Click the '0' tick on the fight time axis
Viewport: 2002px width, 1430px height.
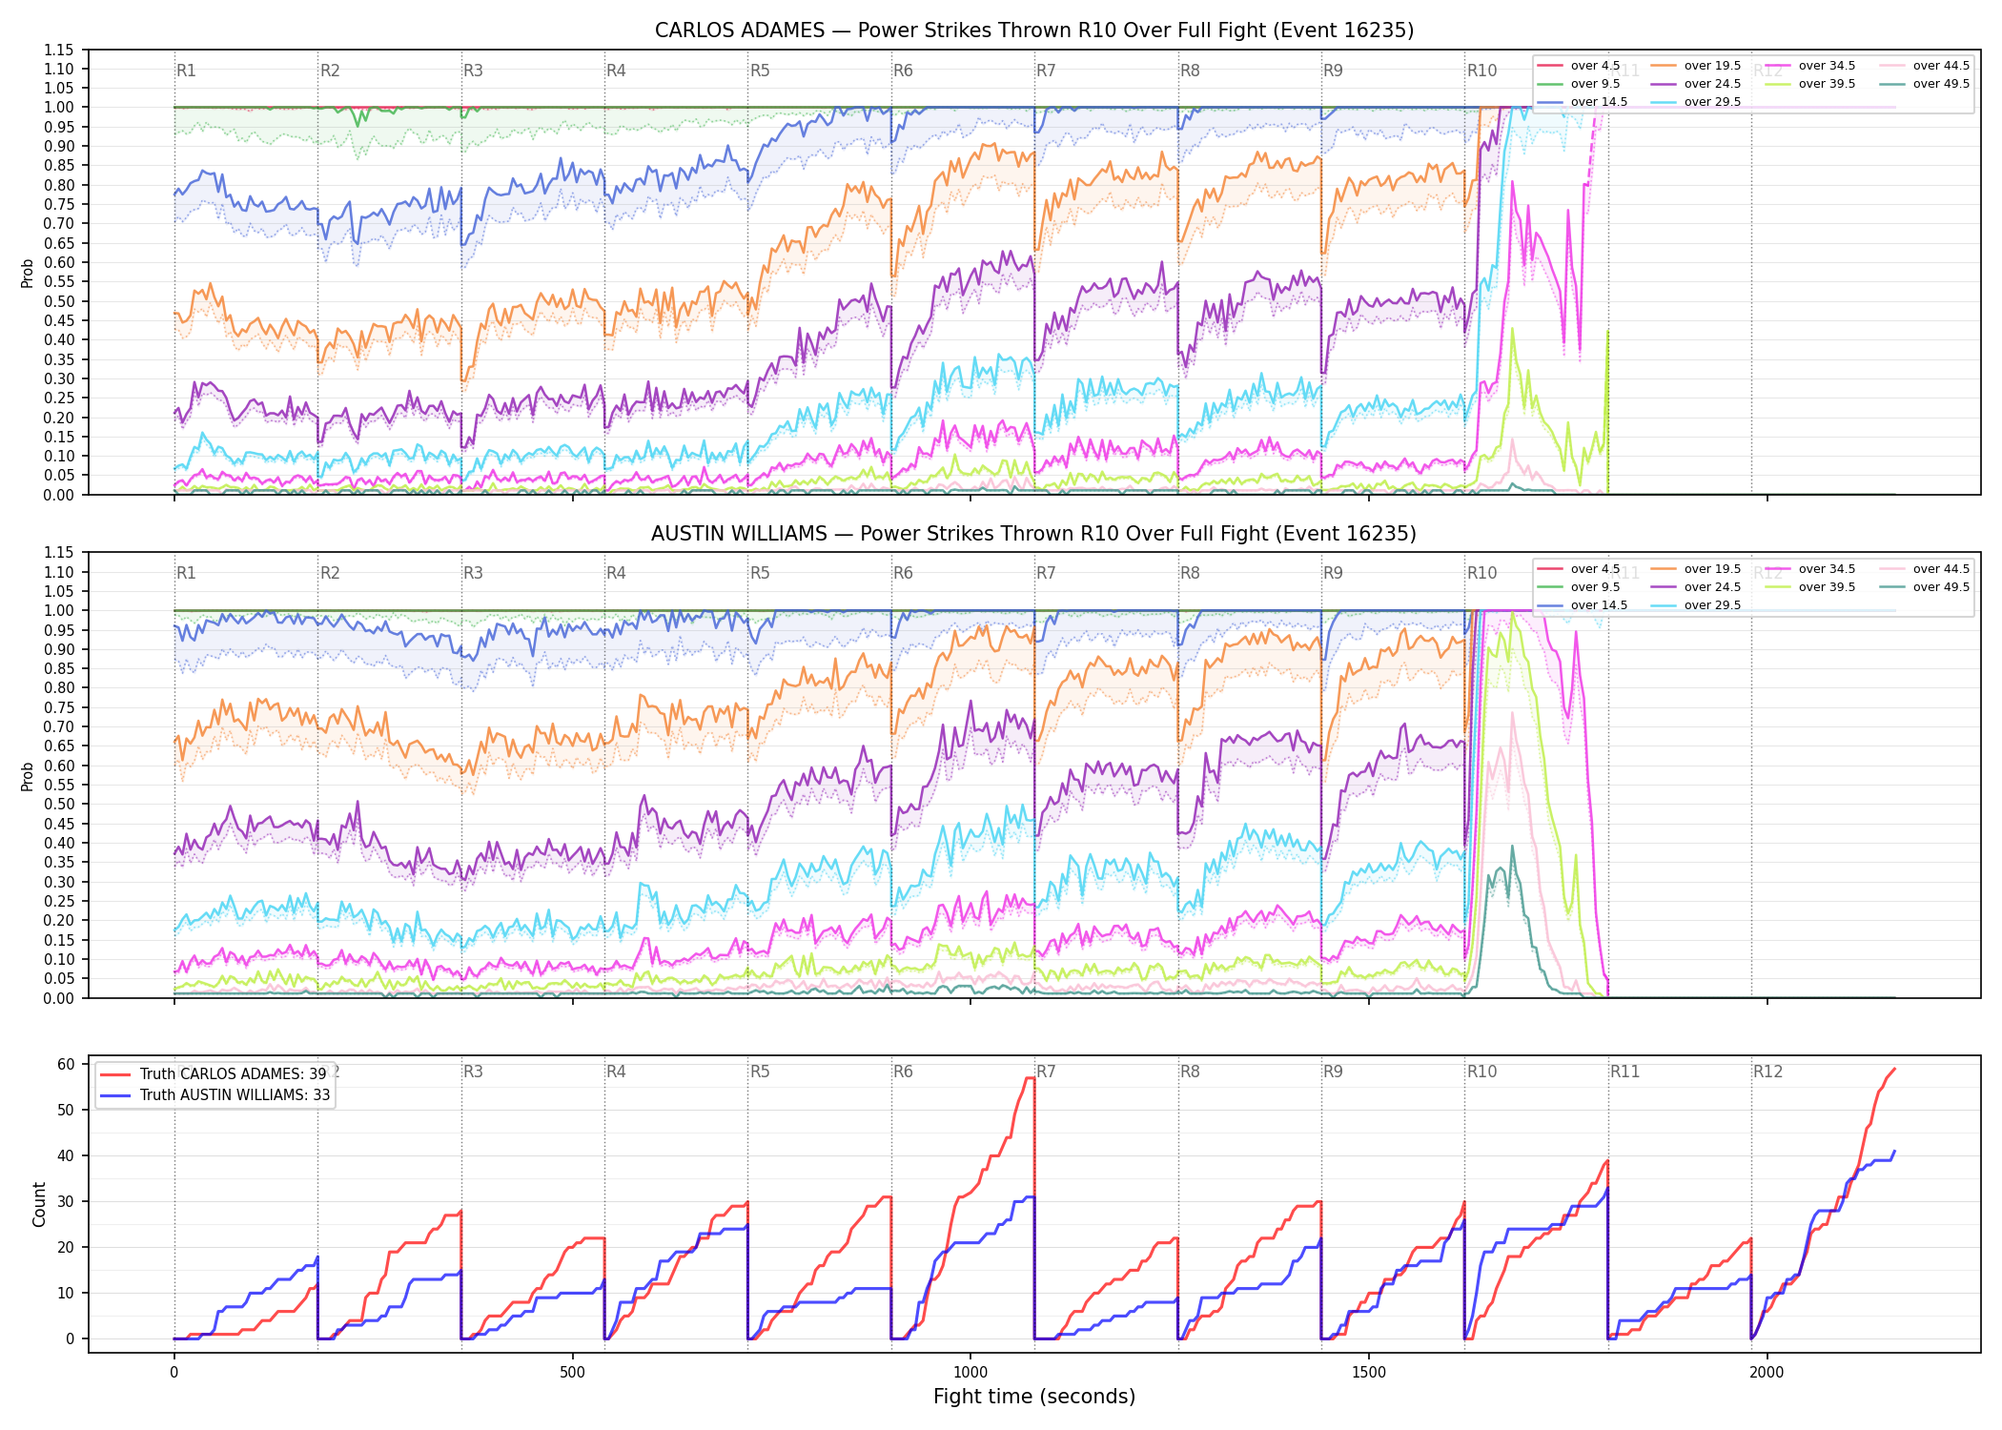click(x=174, y=1373)
